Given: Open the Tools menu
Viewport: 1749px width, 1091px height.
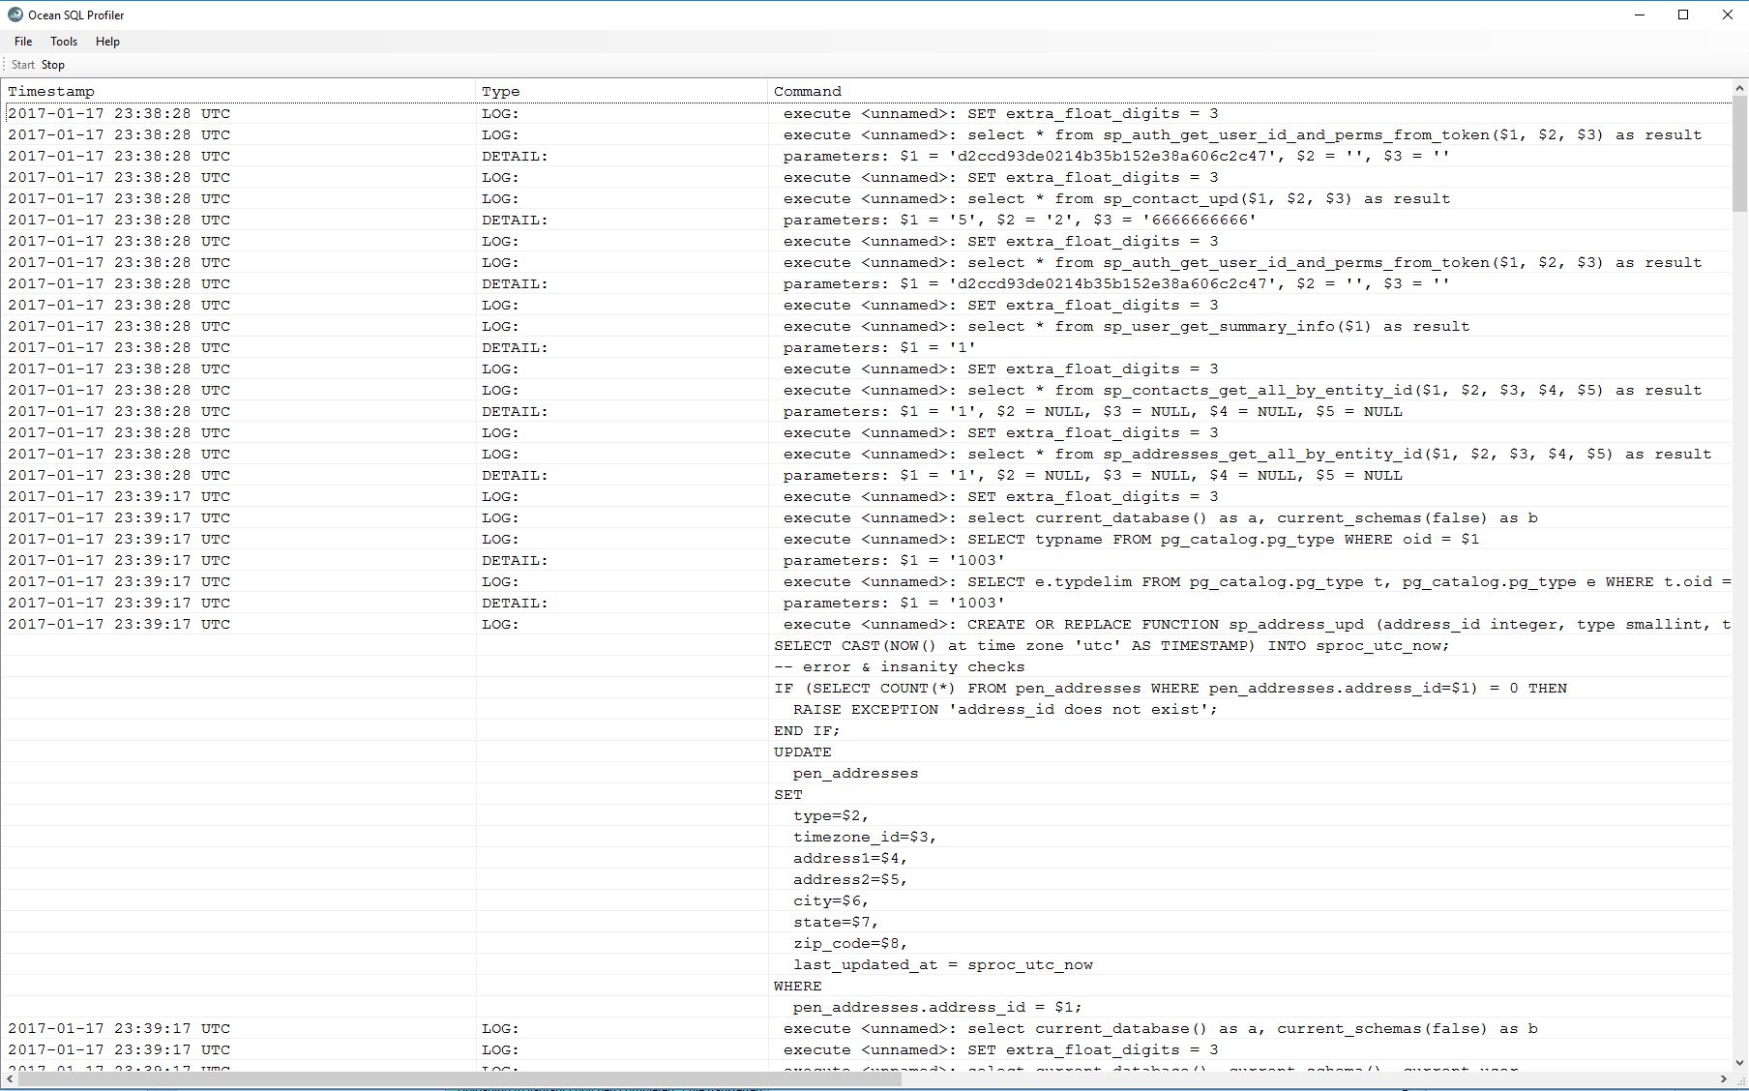Looking at the screenshot, I should (x=64, y=41).
